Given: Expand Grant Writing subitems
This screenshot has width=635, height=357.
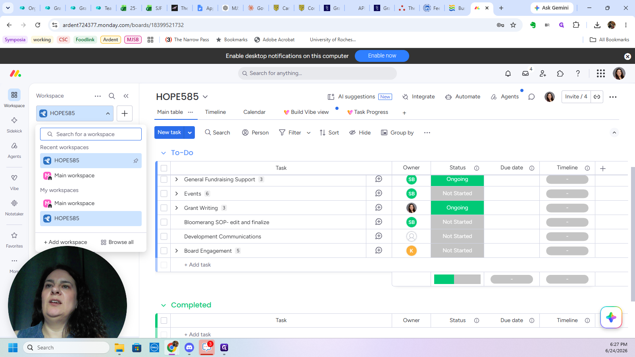Looking at the screenshot, I should (x=177, y=208).
